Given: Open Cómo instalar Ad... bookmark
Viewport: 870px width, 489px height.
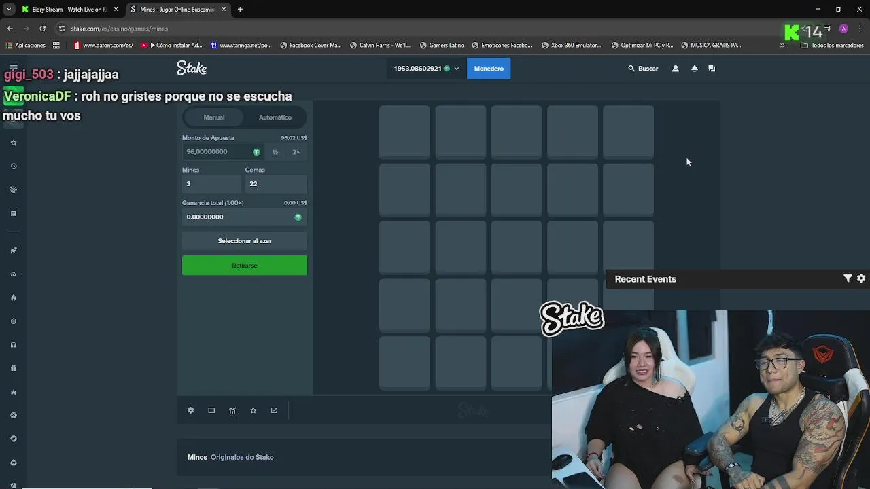Looking at the screenshot, I should [171, 46].
